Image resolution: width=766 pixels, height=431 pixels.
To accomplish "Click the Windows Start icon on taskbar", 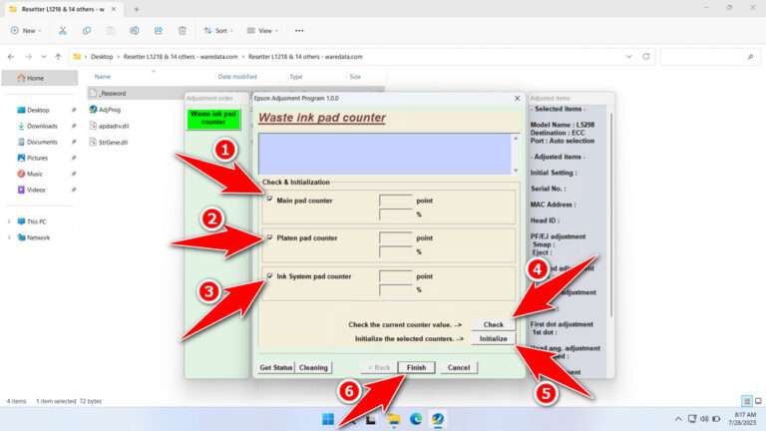I will pyautogui.click(x=328, y=419).
